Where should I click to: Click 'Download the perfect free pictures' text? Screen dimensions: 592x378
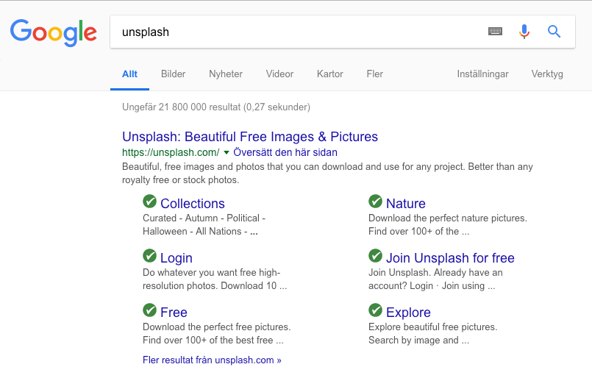pos(217,327)
